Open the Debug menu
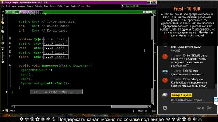The width and height of the screenshot is (218, 122). click(x=52, y=6)
